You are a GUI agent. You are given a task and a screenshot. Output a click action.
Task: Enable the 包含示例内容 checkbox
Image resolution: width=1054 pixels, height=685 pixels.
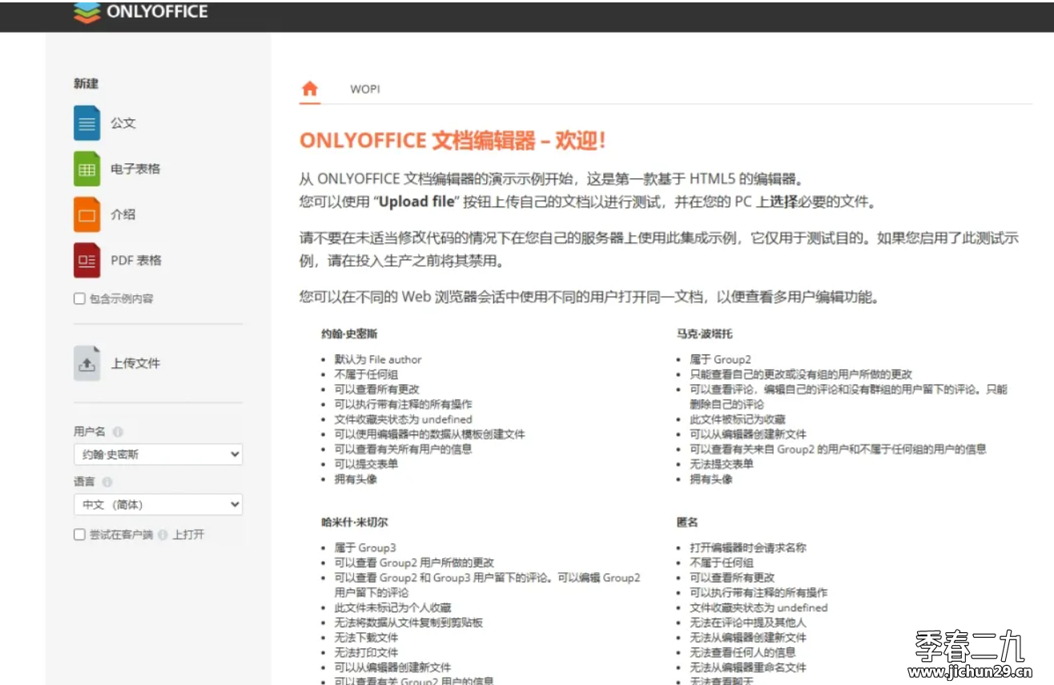[x=79, y=298]
